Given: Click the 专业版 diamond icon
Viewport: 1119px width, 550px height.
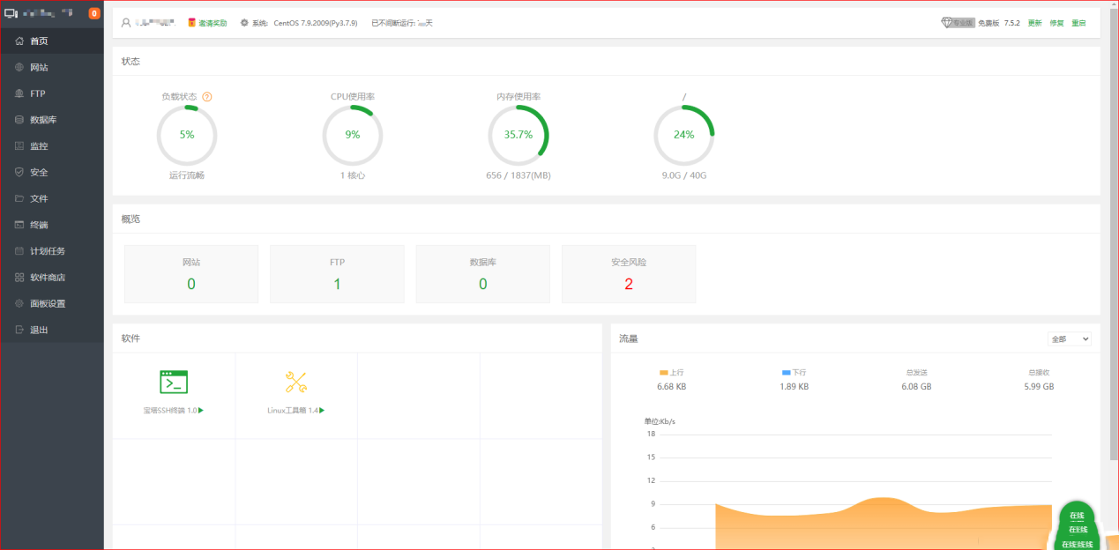Looking at the screenshot, I should pyautogui.click(x=948, y=23).
